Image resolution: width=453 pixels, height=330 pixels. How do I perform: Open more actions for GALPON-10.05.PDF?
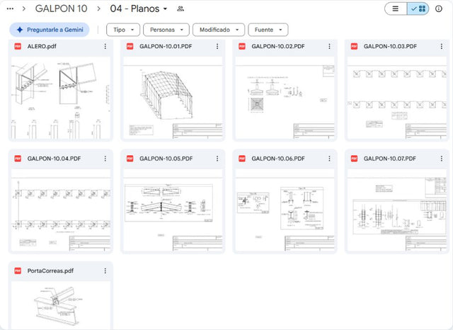click(217, 159)
